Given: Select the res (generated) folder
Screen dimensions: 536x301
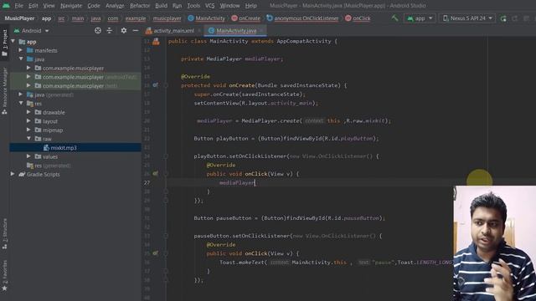Looking at the screenshot, I should click(x=75, y=166).
